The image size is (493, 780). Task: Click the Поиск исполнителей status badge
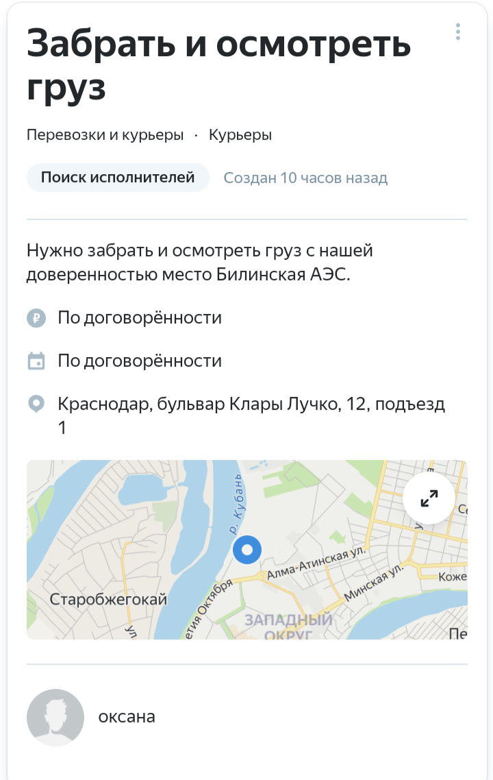[118, 178]
